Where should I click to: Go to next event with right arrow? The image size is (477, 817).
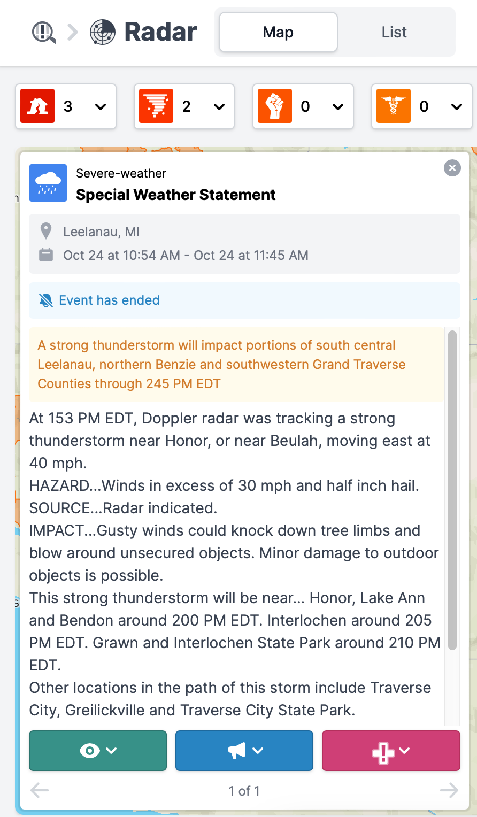pos(449,790)
